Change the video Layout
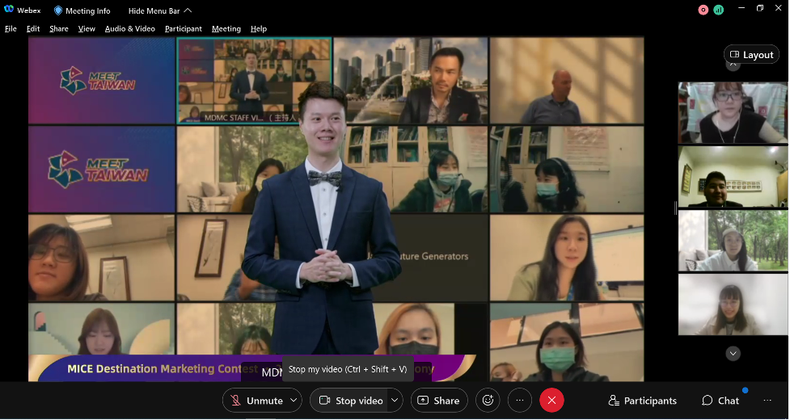 [x=751, y=55]
